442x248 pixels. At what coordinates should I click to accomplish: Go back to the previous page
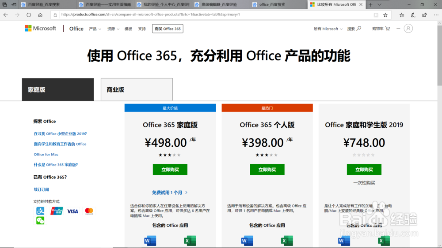(x=6, y=15)
